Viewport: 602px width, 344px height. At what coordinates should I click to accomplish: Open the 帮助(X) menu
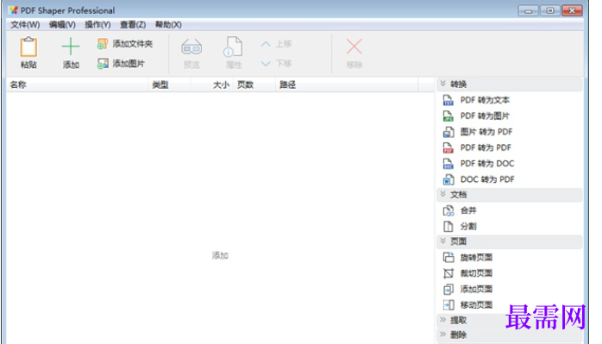168,24
